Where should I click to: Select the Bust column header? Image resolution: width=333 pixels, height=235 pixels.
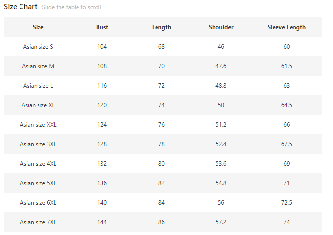coord(102,27)
